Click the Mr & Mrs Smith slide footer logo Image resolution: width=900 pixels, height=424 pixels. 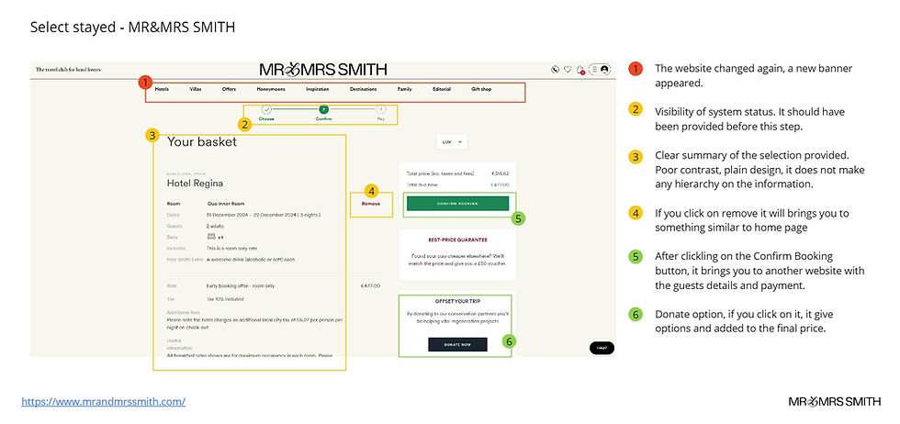[x=835, y=402]
